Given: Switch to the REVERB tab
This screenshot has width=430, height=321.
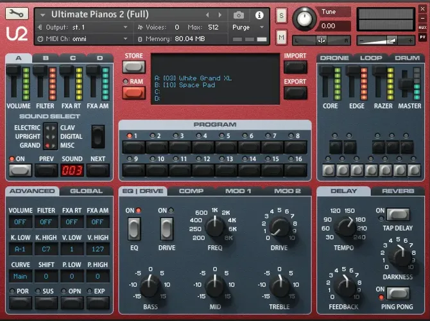Looking at the screenshot, I should tap(398, 191).
